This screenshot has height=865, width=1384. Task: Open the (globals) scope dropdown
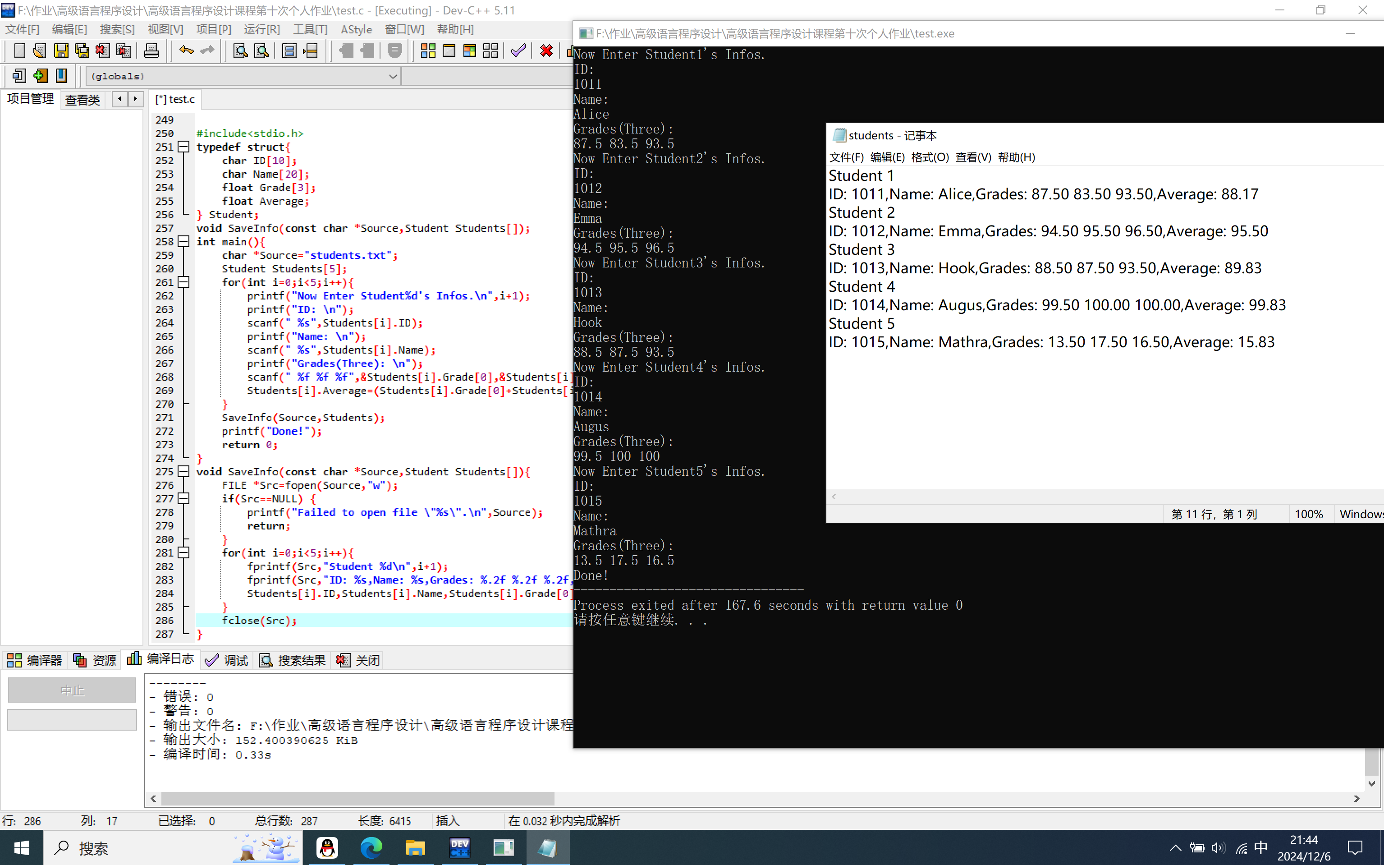[x=392, y=76]
